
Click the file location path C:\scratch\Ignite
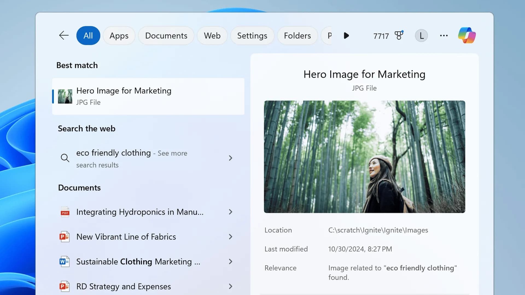click(378, 230)
